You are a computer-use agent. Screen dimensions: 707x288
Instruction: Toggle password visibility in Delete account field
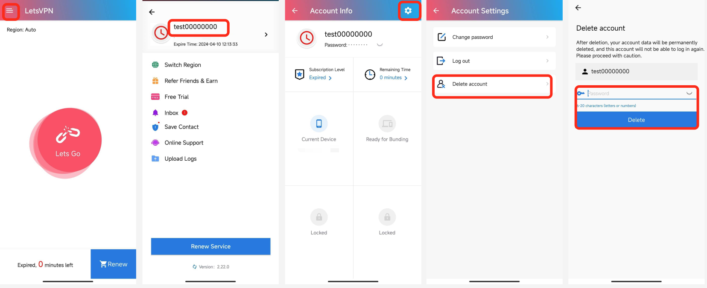(689, 93)
